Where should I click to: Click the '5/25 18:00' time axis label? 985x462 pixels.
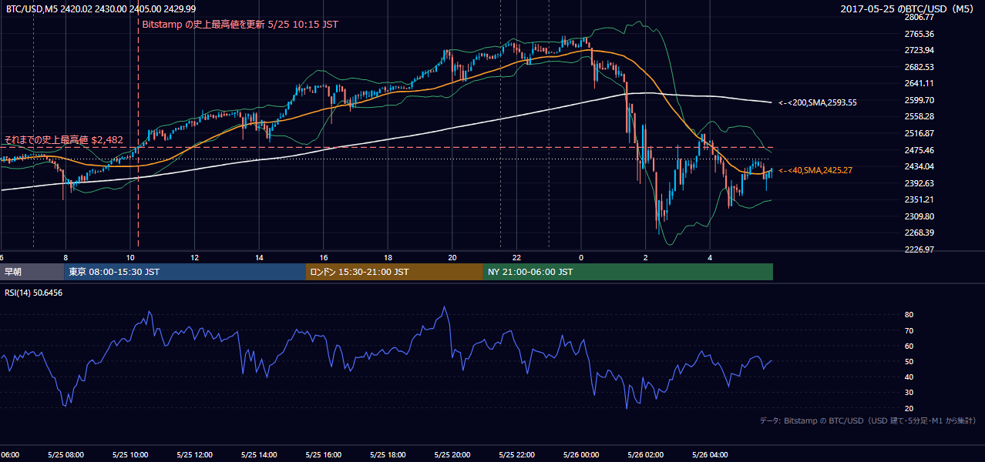click(x=388, y=455)
